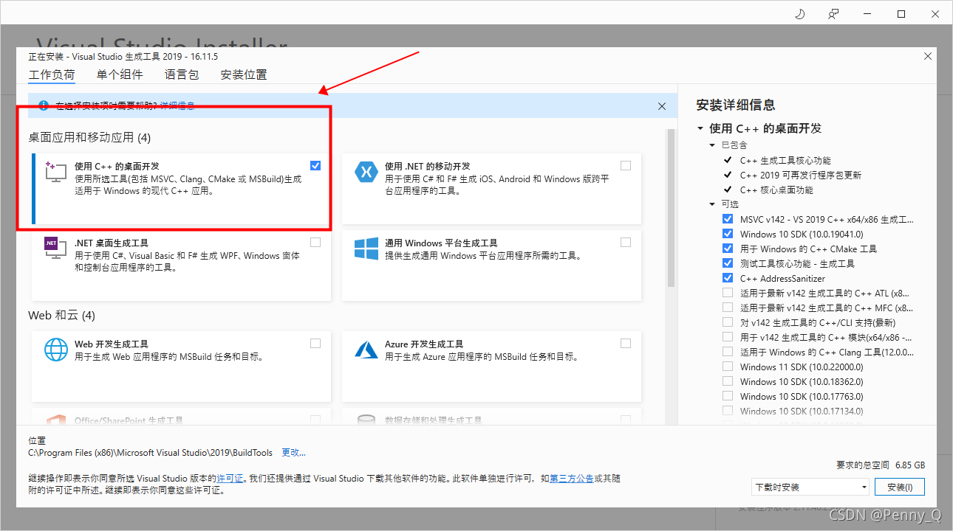Click the Universal Windows Platform build tools icon
Image resolution: width=953 pixels, height=531 pixels.
(x=366, y=248)
